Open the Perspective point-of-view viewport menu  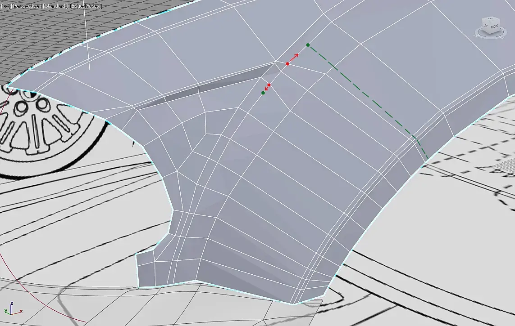(x=26, y=6)
